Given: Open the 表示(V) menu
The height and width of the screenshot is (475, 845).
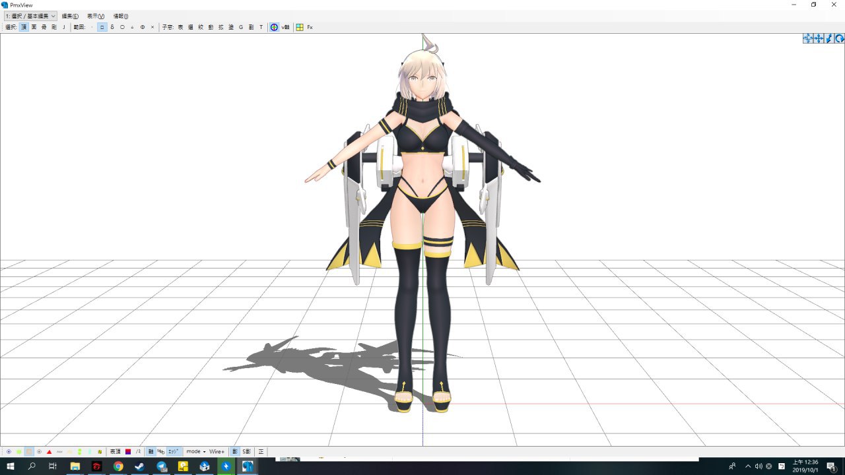Looking at the screenshot, I should click(96, 16).
